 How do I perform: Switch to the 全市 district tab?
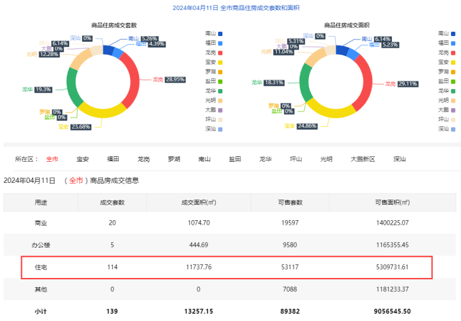pos(52,159)
